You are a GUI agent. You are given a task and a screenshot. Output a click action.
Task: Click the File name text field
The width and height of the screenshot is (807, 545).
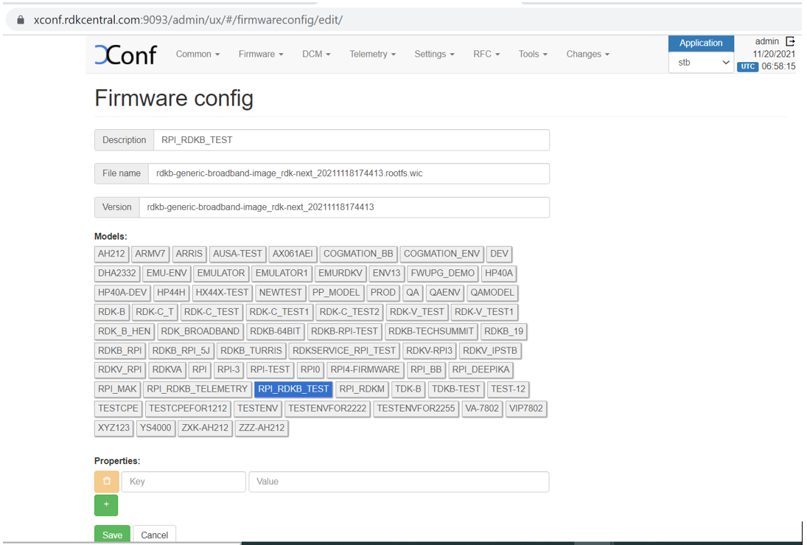pos(348,173)
